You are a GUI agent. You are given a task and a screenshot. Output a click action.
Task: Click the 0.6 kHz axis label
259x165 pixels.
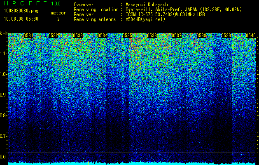tap(4, 157)
